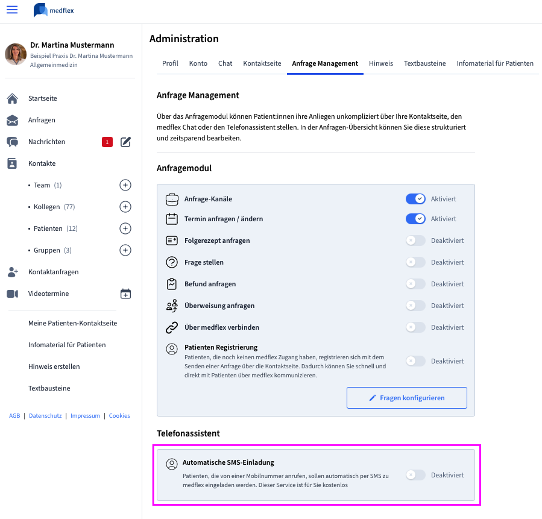Click the Fragen konfigurieren button

click(x=407, y=398)
